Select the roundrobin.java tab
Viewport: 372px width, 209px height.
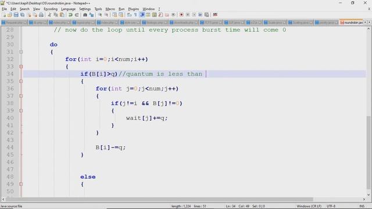[x=351, y=22]
